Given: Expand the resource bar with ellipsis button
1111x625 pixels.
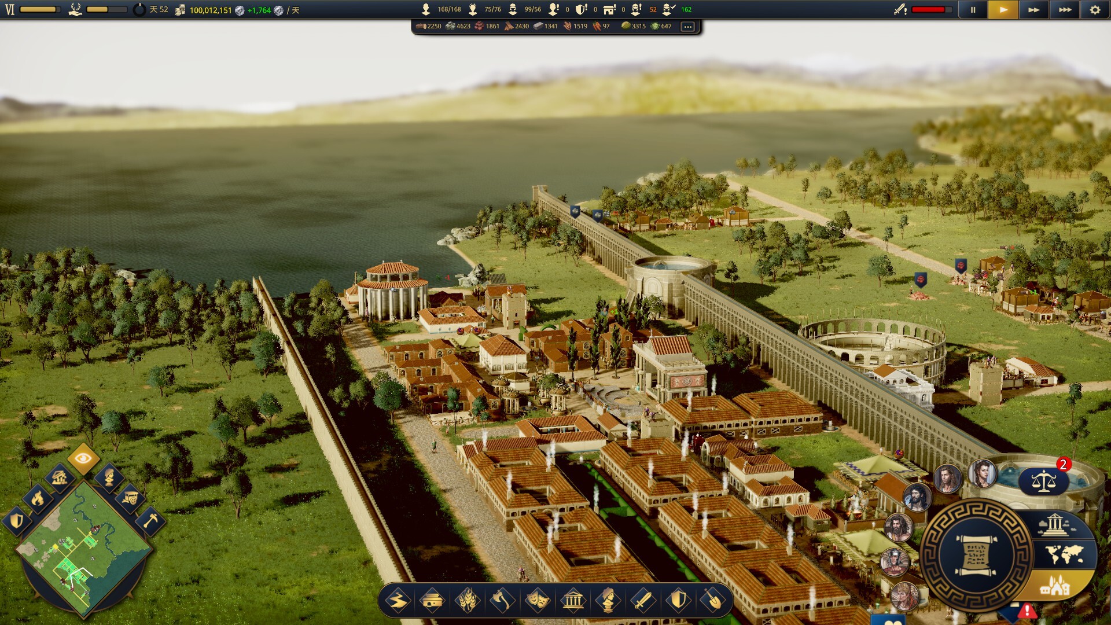Looking at the screenshot, I should click(x=687, y=27).
